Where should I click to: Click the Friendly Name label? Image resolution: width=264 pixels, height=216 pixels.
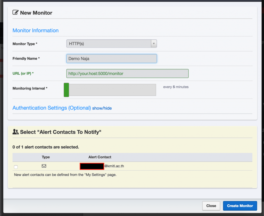pos(26,59)
